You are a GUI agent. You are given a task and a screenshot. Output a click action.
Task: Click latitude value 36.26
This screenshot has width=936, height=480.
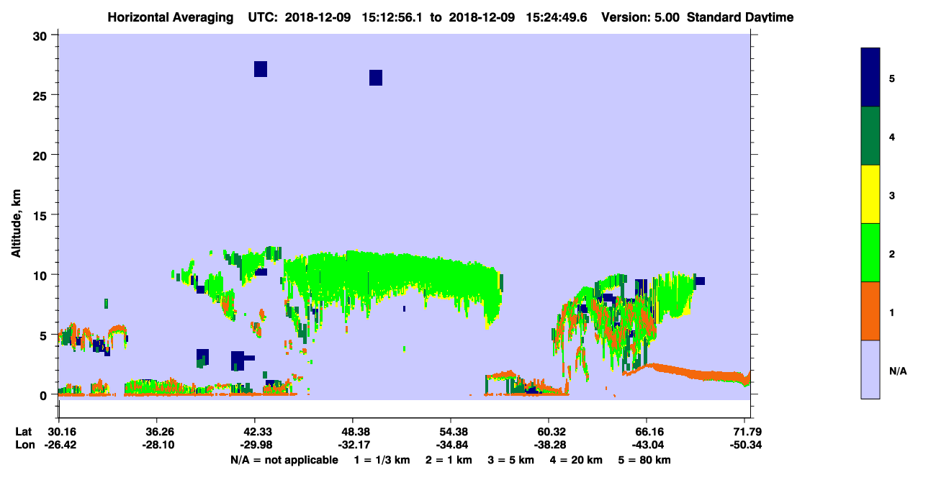156,432
